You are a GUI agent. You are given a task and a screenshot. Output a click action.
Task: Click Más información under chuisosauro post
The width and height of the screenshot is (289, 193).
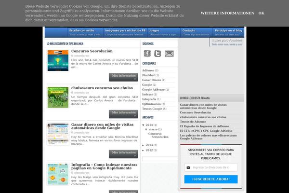click(x=123, y=114)
